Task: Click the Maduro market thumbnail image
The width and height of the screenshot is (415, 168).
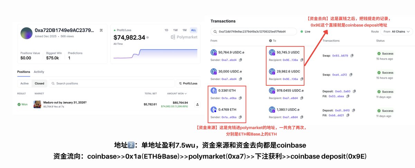Action: (37, 104)
